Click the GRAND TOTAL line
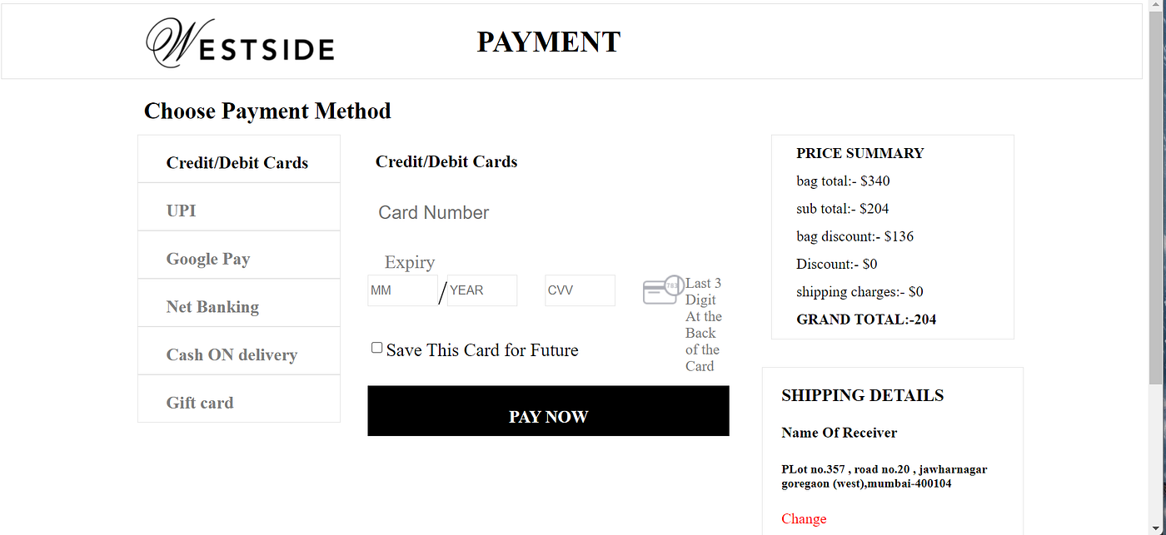 coord(866,320)
